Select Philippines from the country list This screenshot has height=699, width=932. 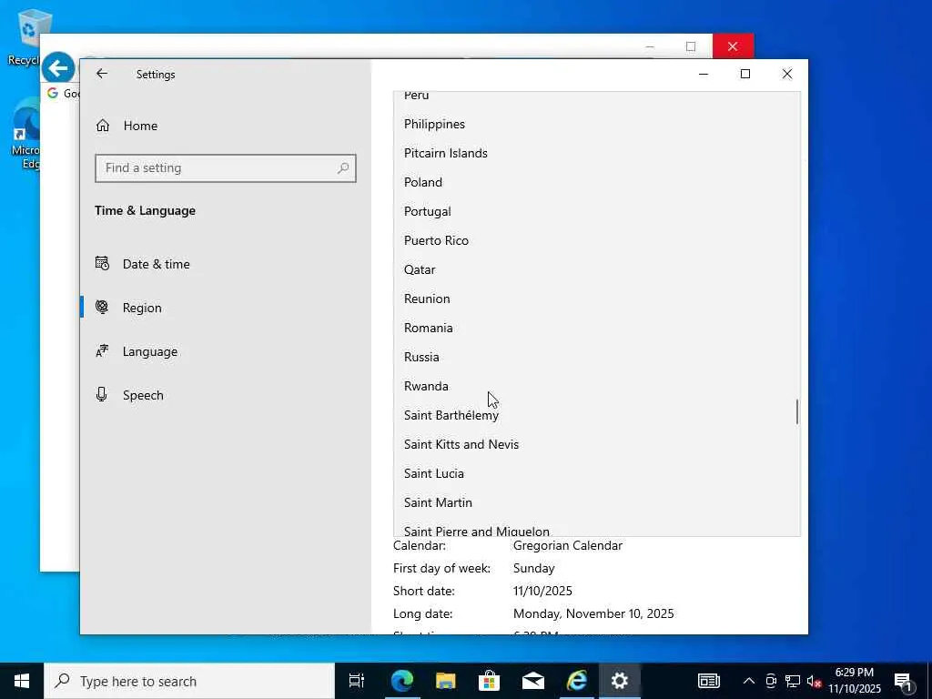[x=597, y=124]
